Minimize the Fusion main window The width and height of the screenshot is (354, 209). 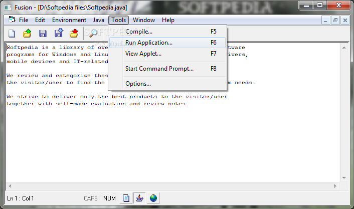tap(306, 6)
